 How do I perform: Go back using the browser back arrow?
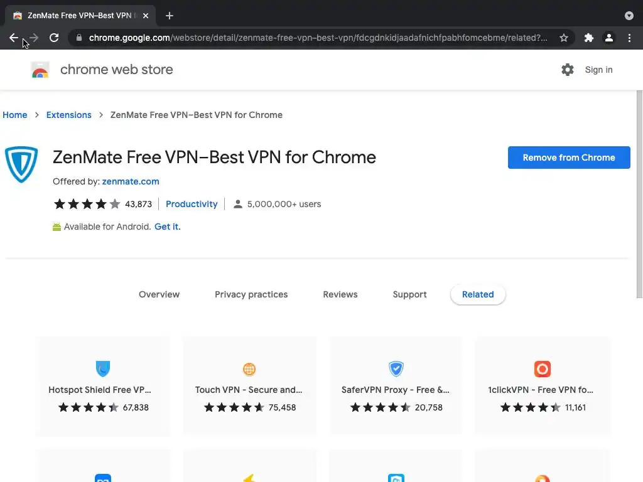(x=14, y=38)
